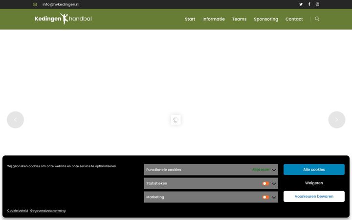This screenshot has height=220, width=352.
Task: Open the Instagram icon in top bar
Action: pos(317,4)
